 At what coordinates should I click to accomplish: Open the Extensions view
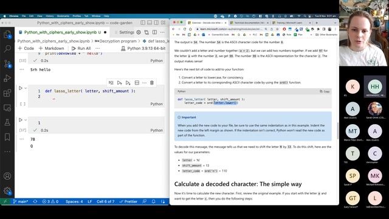click(7, 93)
